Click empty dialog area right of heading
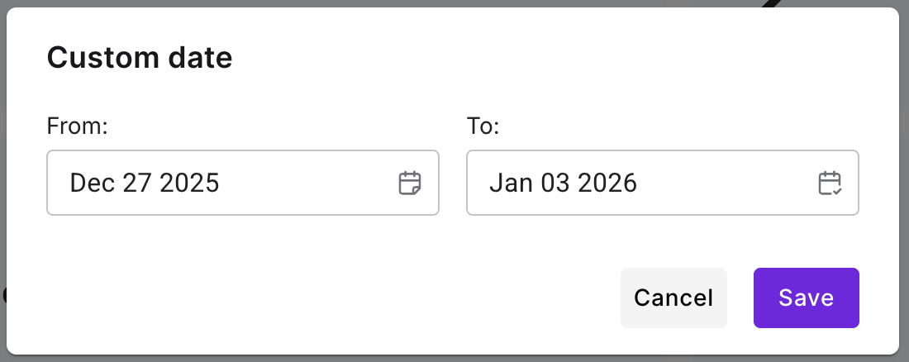Viewport: 909px width, 362px height. tap(537, 58)
